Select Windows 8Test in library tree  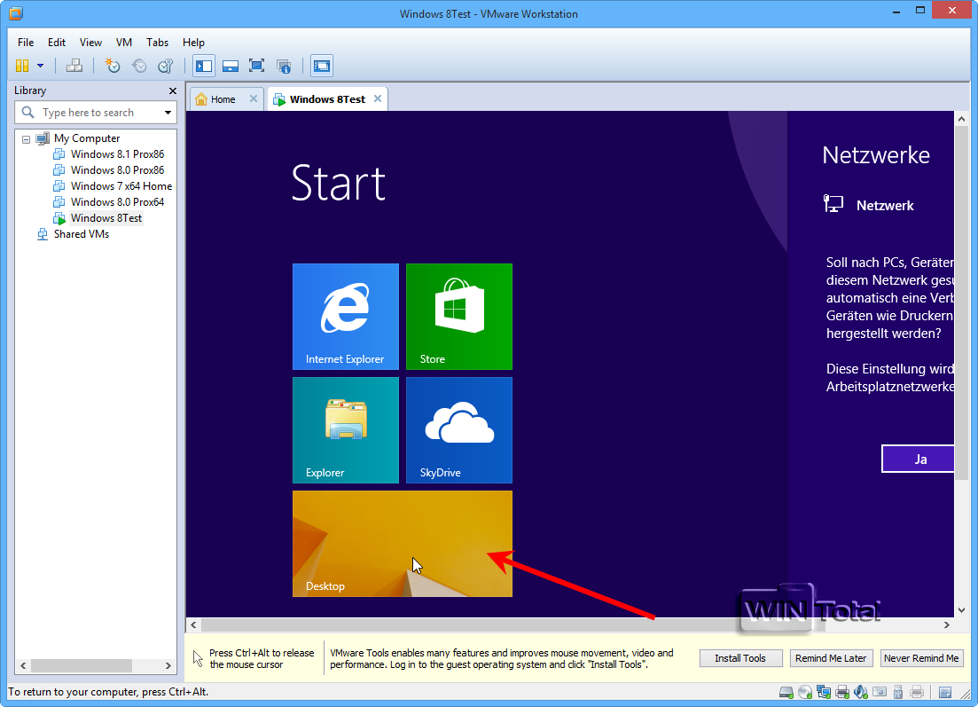tap(106, 218)
